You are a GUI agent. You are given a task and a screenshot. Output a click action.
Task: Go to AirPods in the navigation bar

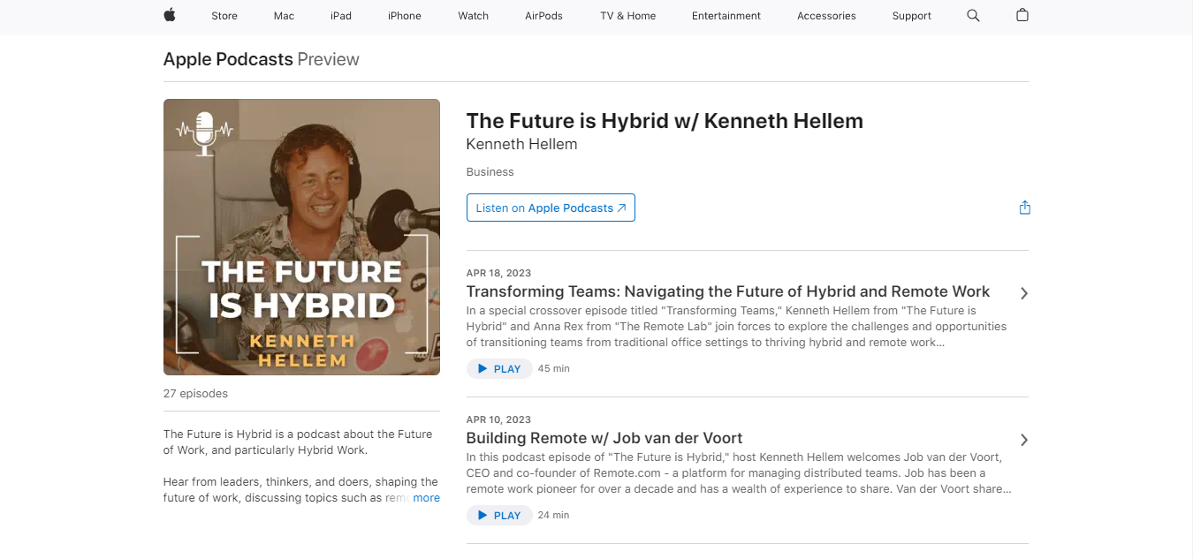click(543, 16)
